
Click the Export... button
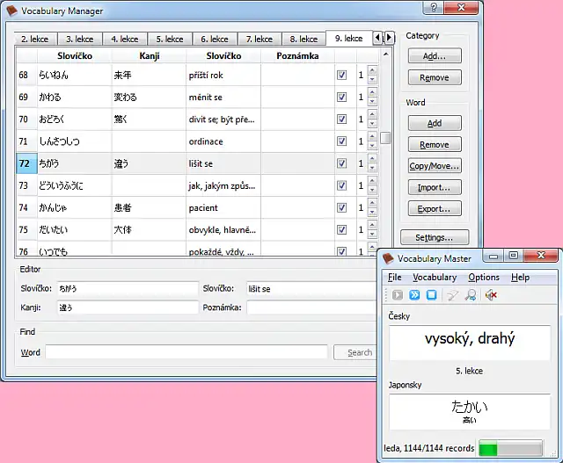click(435, 208)
